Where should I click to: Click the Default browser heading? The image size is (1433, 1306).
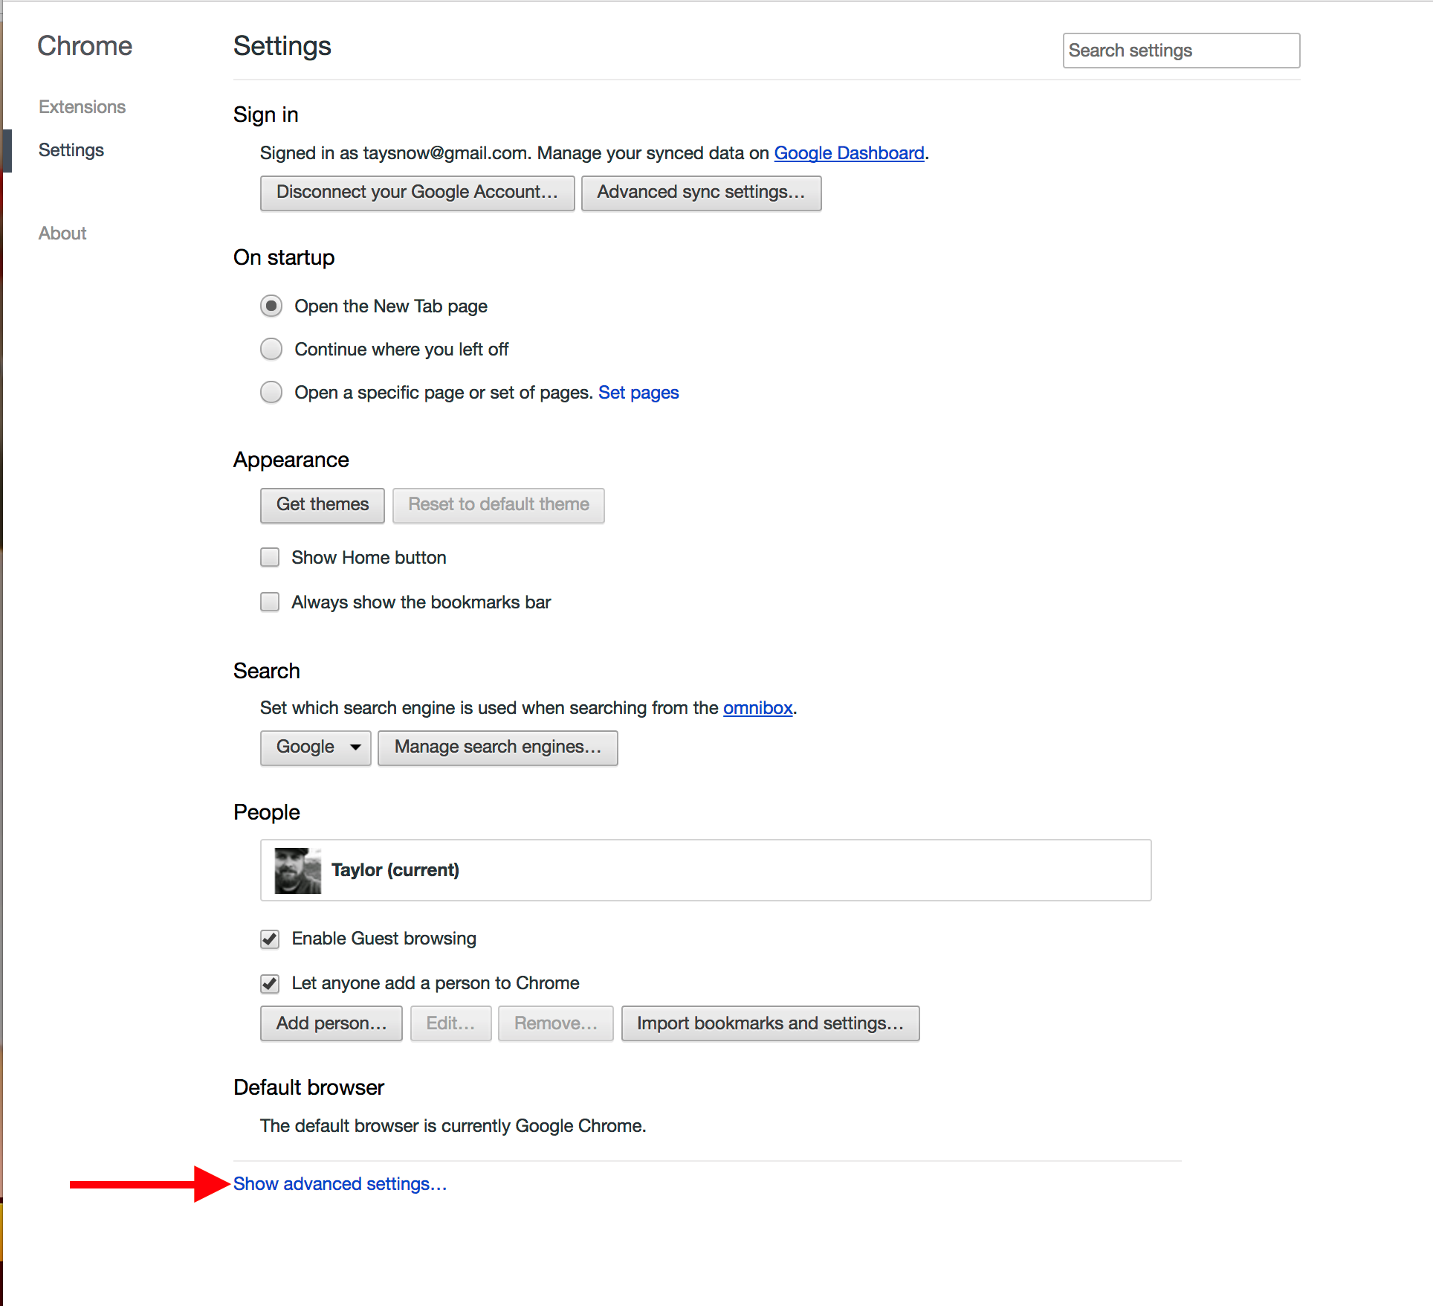click(x=309, y=1087)
